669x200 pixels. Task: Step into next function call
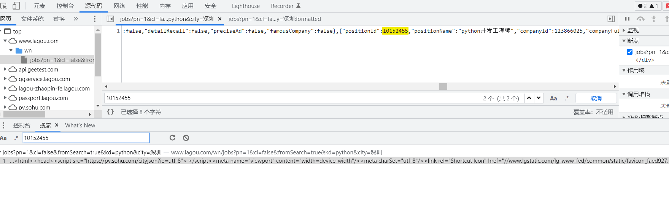pos(654,19)
